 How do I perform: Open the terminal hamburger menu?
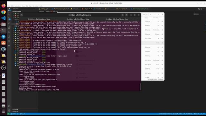[126, 15]
